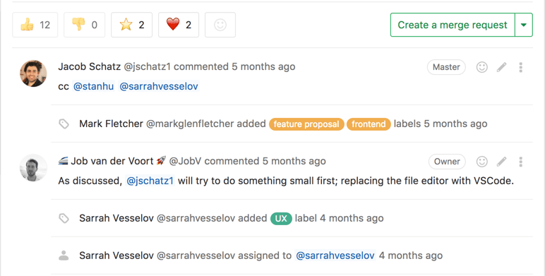
Task: Add emoji reaction to Jacob Schatz's comment
Action: (x=481, y=67)
